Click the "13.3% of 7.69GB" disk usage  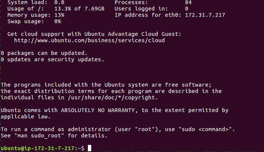(79, 9)
